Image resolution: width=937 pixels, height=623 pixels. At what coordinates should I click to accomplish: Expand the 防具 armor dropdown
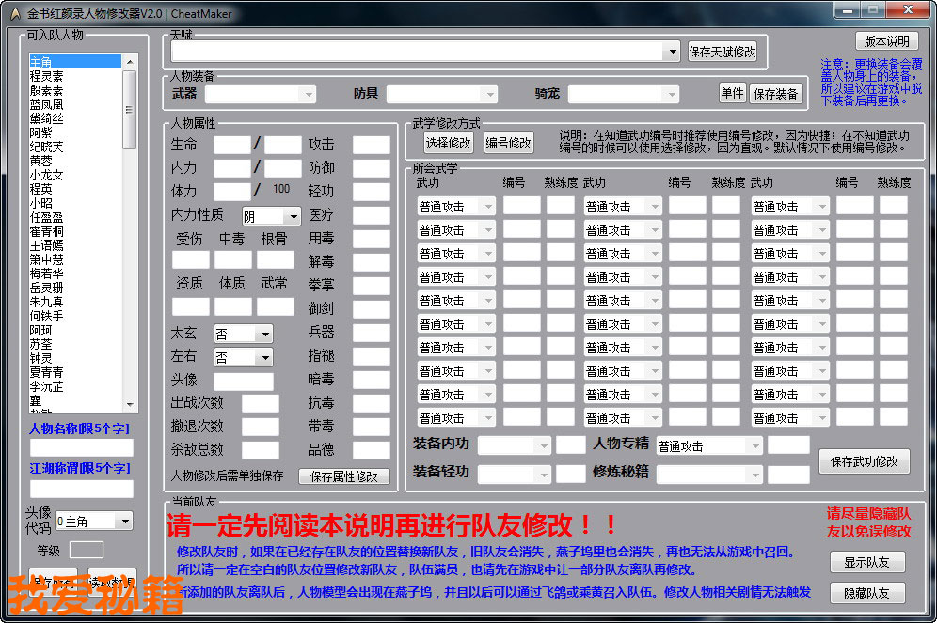[x=489, y=94]
